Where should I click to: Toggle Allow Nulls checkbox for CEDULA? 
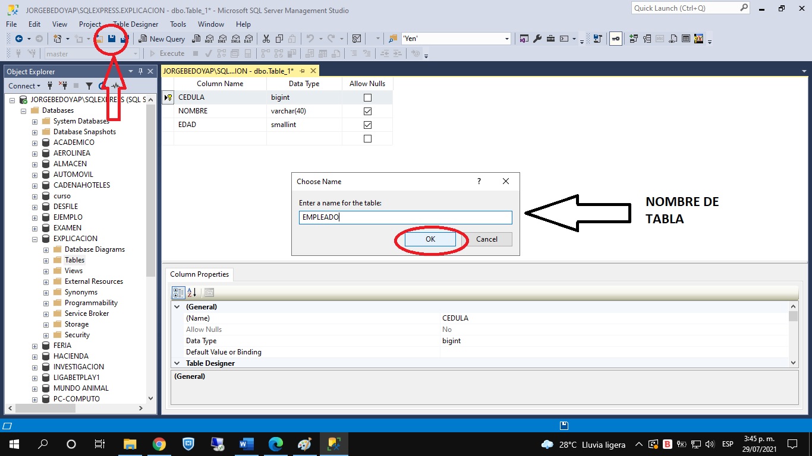coord(367,97)
